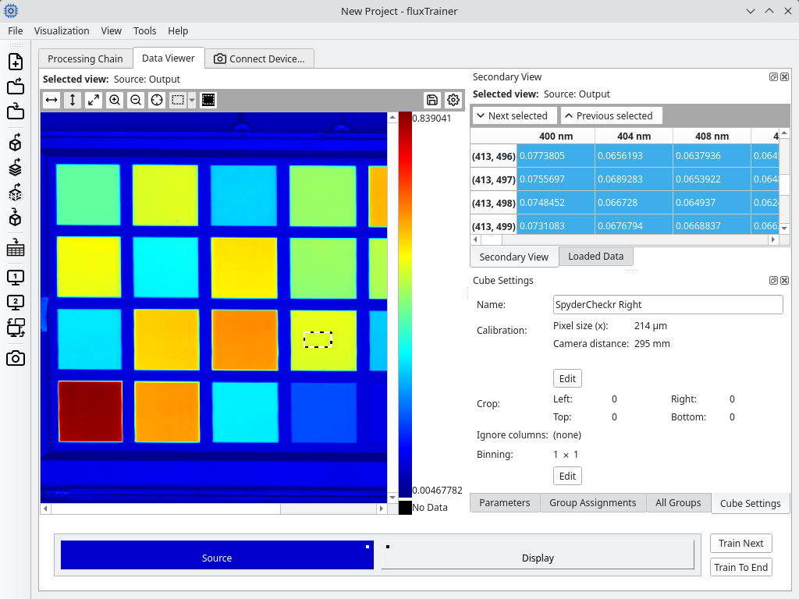Viewport: 799px width, 599px height.
Task: Click the dark red color patch
Action: (x=91, y=411)
